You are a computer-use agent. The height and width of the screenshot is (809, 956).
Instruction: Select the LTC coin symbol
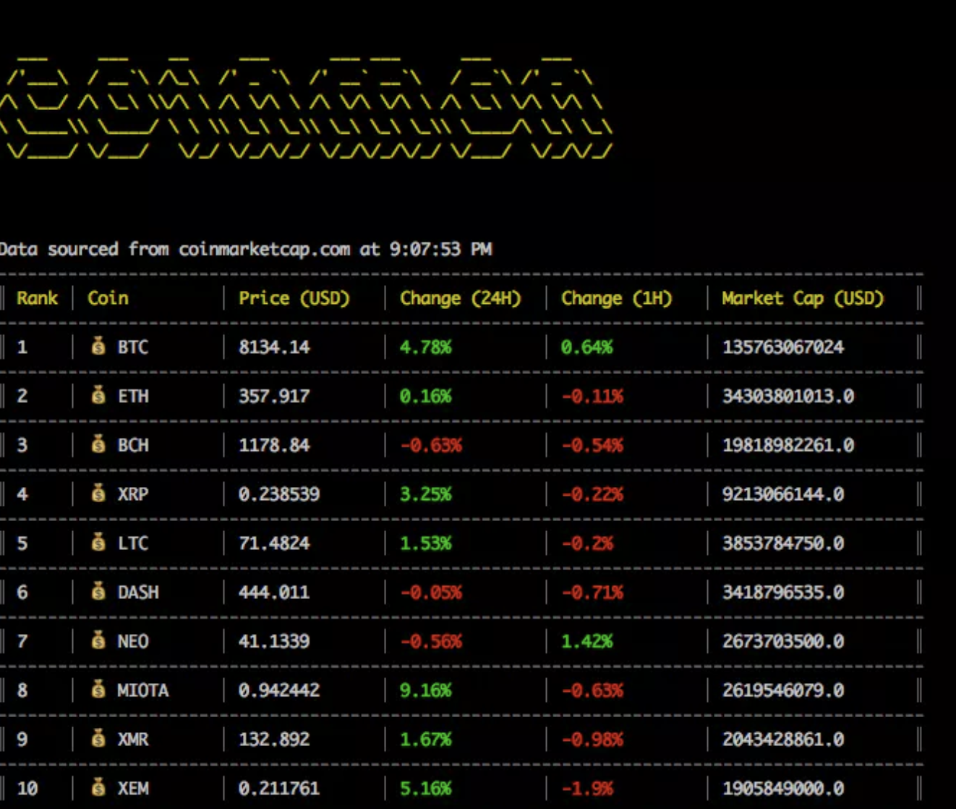click(x=133, y=543)
